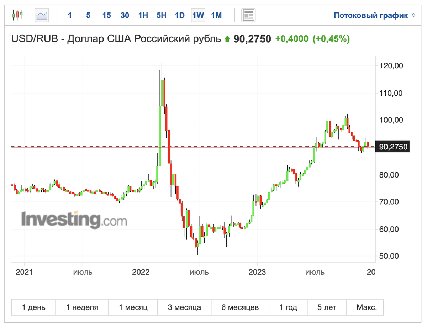Switch to area line chart icon

click(x=42, y=15)
